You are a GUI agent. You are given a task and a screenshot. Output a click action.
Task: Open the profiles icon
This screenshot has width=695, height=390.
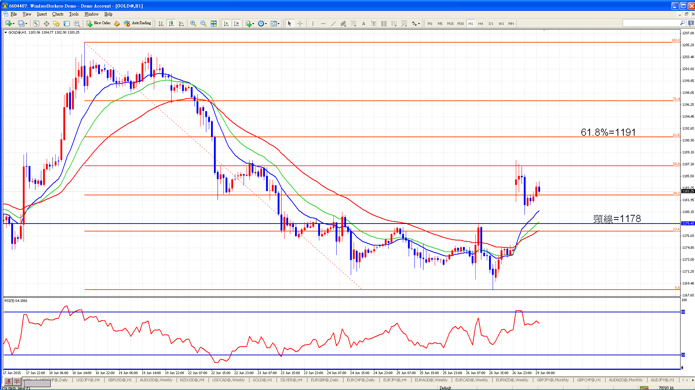coord(21,23)
